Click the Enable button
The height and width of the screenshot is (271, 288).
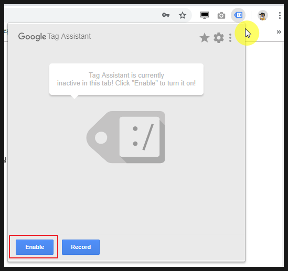click(35, 247)
